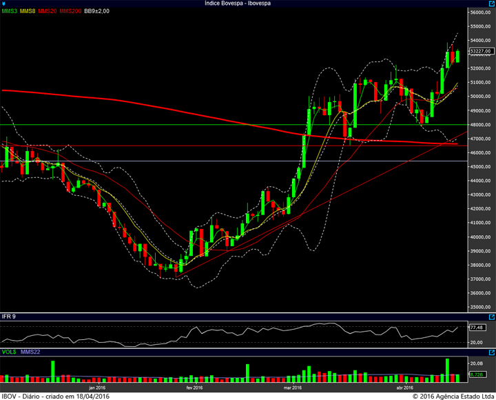Click the IFR 9 panel title
The height and width of the screenshot is (400, 496).
9,317
